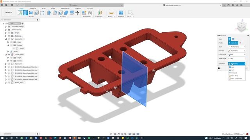
Task: Select the Split Face tool icon
Action: tap(72, 12)
